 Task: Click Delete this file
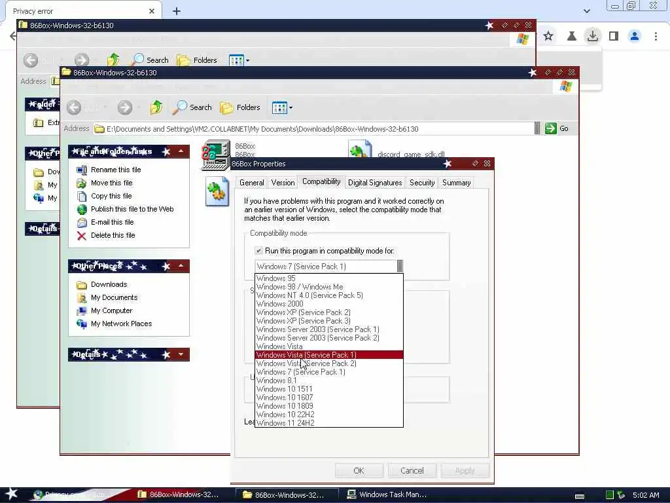pos(106,235)
